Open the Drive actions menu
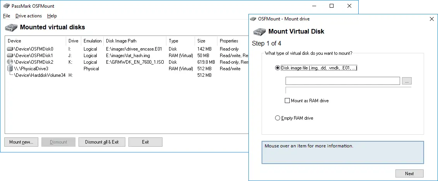The width and height of the screenshot is (438, 181). (29, 16)
